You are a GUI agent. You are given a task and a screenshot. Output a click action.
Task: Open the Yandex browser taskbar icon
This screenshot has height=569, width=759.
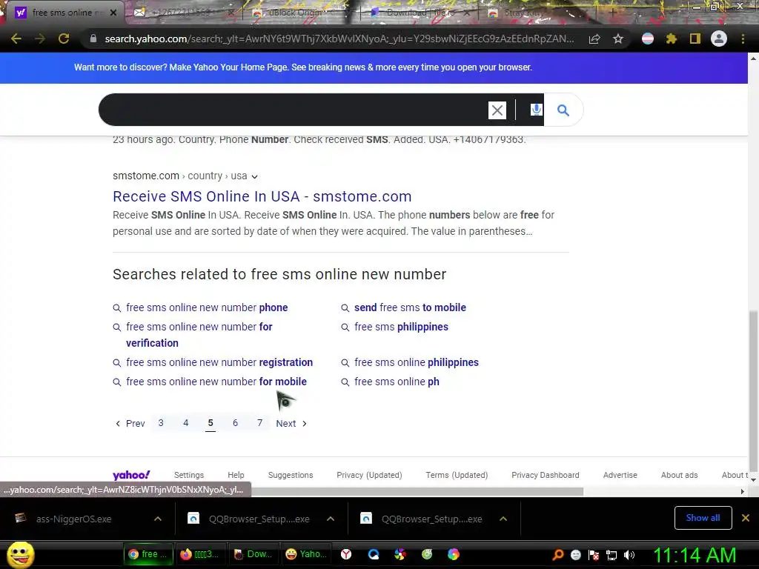[x=346, y=554]
